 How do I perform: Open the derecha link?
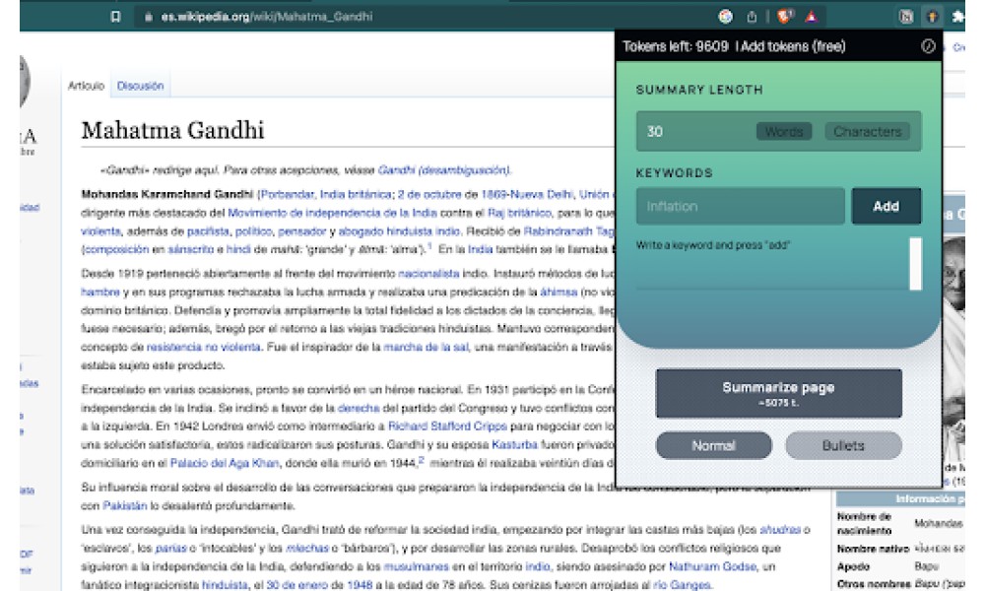[359, 408]
